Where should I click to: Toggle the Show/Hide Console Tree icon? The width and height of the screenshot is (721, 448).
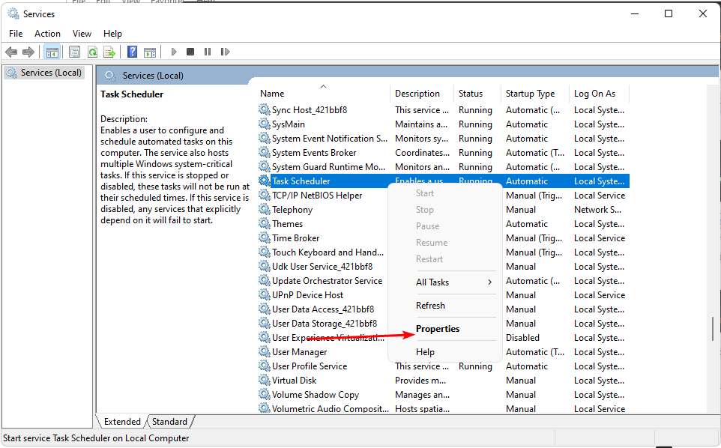(x=52, y=52)
